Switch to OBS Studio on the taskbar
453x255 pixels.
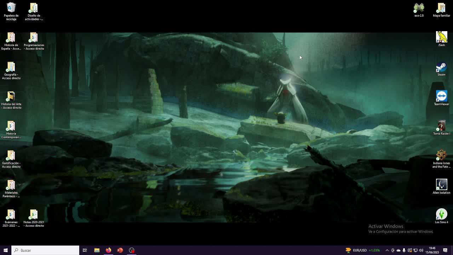point(132,250)
